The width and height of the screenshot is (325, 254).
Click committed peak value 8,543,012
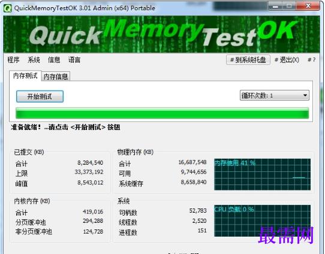(91, 183)
